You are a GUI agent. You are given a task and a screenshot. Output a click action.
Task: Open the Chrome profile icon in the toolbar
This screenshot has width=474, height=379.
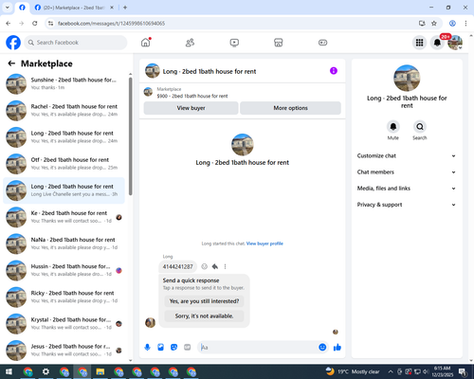(452, 24)
